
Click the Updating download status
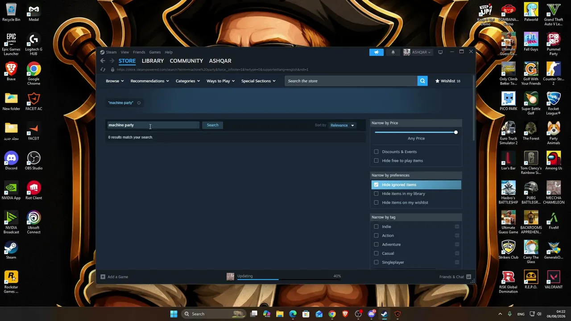tap(245, 276)
